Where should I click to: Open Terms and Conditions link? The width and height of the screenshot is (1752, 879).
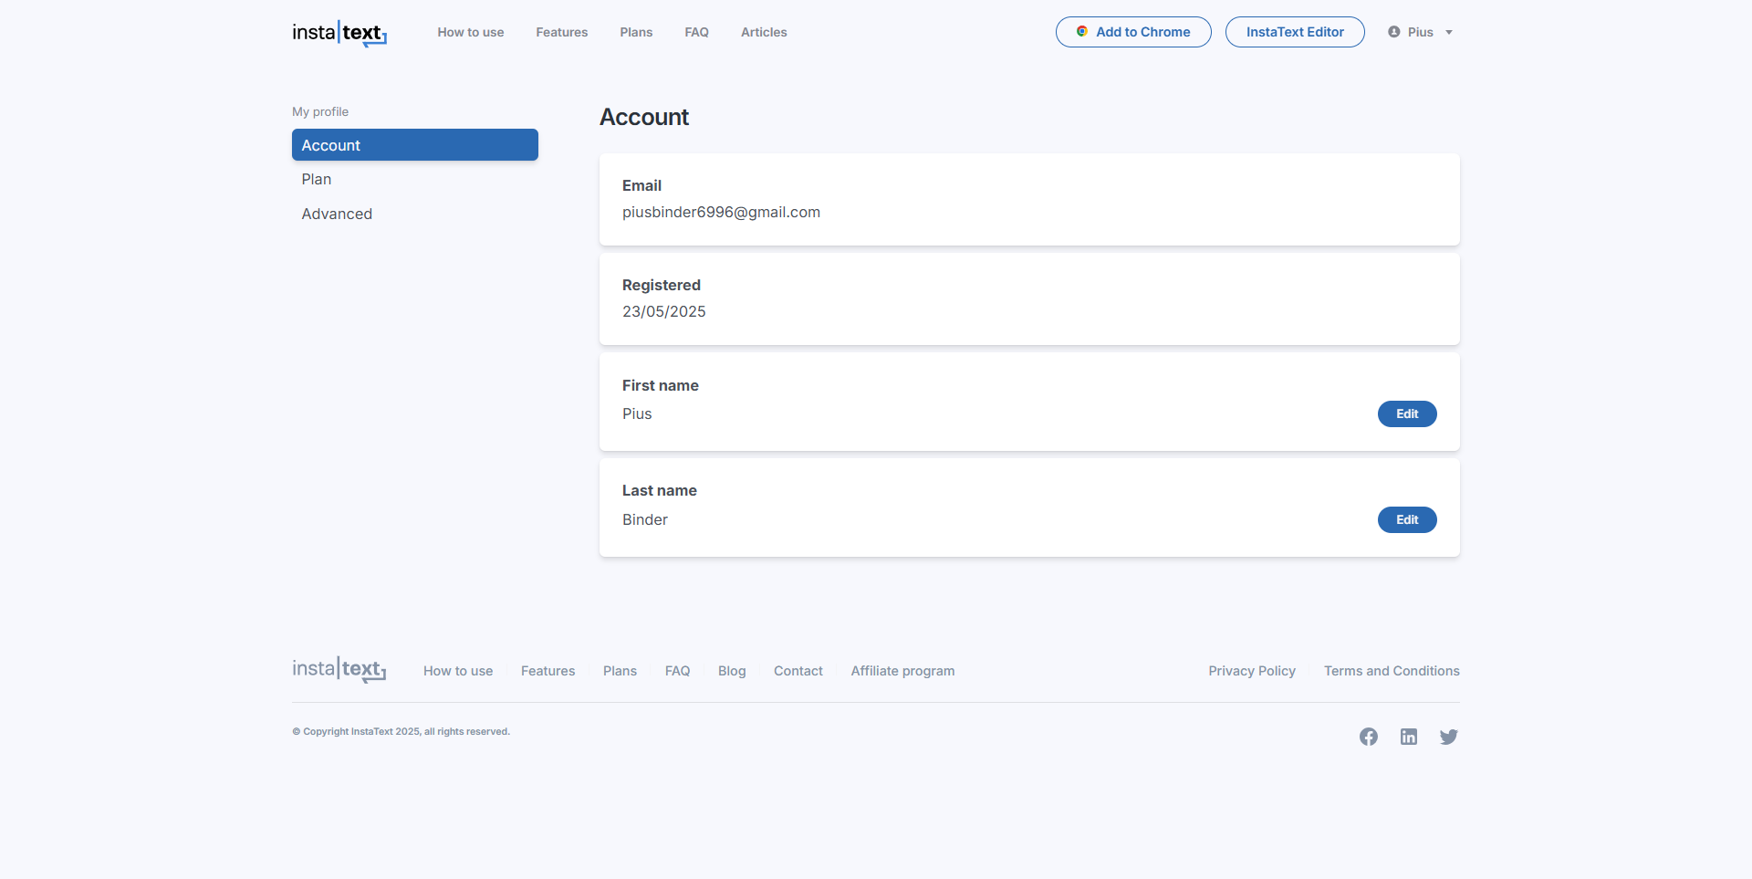tap(1391, 671)
